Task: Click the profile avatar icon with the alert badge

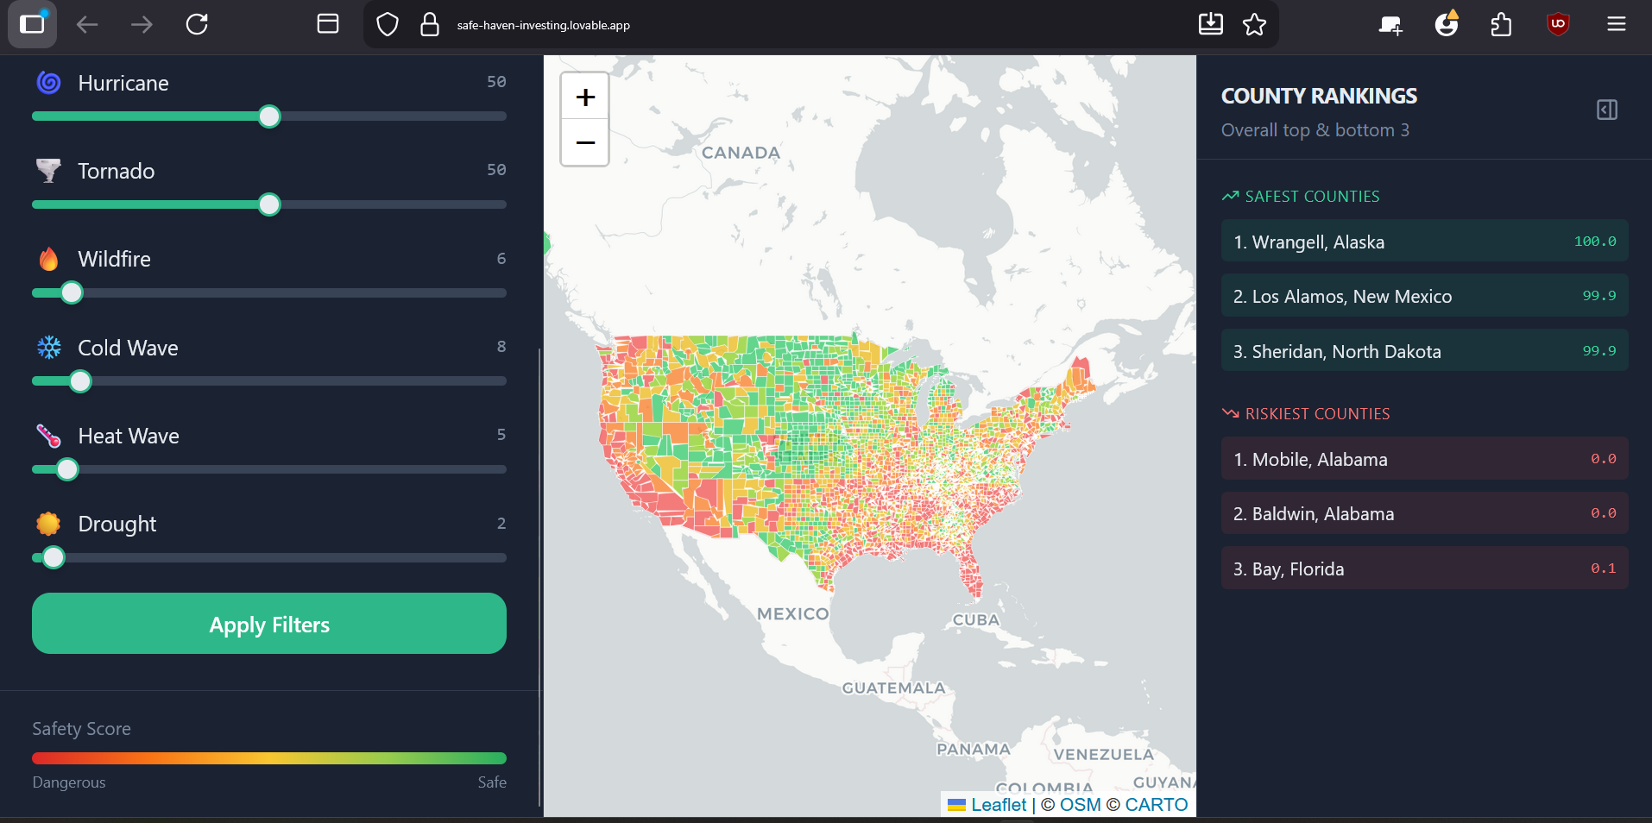Action: [1447, 24]
